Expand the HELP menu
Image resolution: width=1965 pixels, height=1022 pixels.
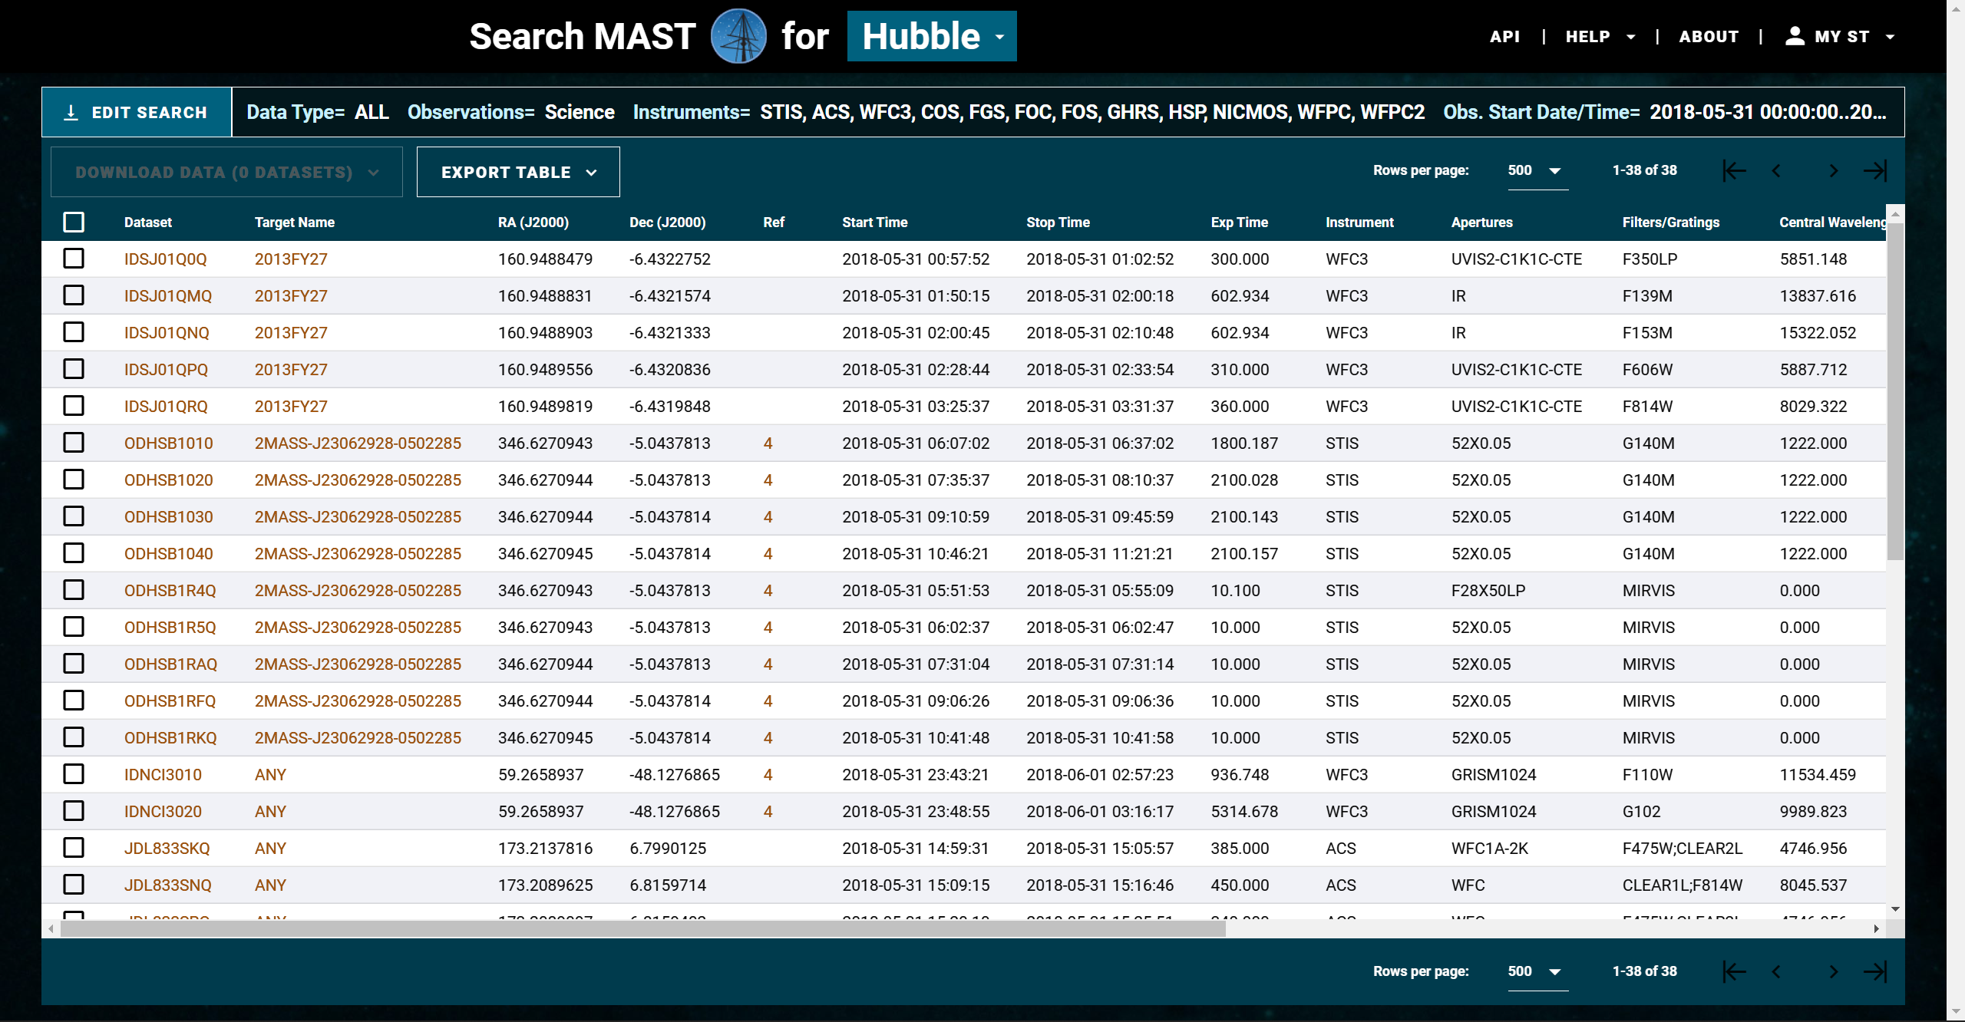tap(1600, 36)
